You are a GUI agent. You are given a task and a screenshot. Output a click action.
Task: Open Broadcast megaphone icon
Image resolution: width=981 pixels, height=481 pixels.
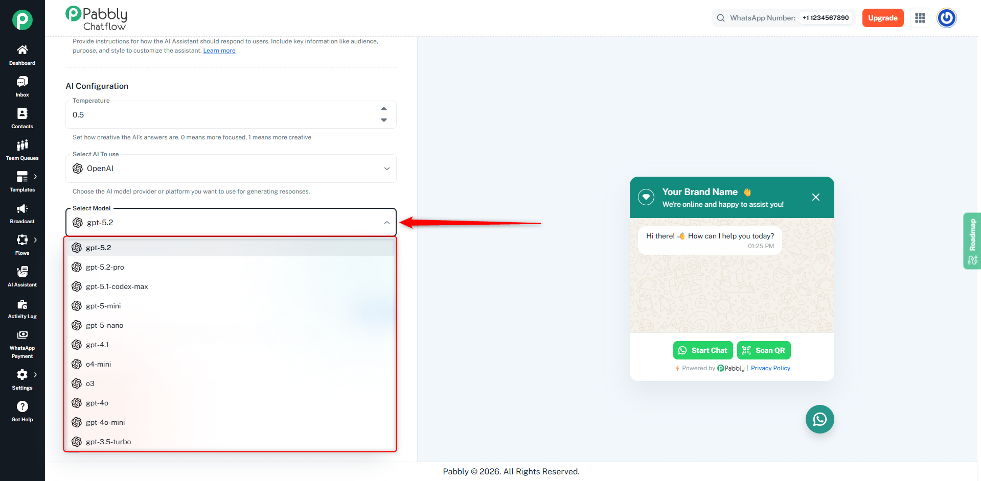click(22, 208)
